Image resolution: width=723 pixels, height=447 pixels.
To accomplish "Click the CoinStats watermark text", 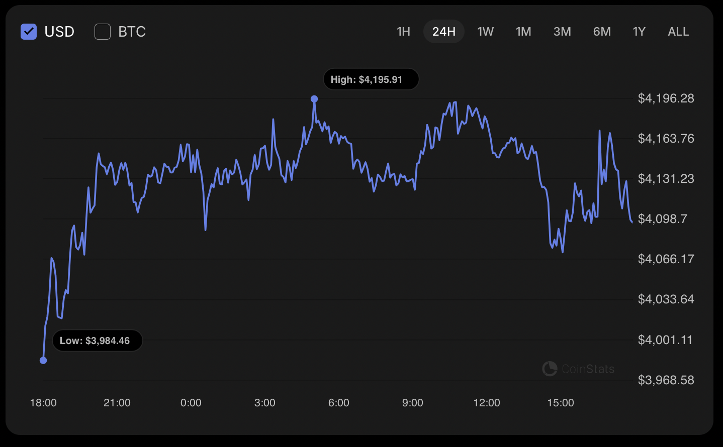I will click(588, 369).
